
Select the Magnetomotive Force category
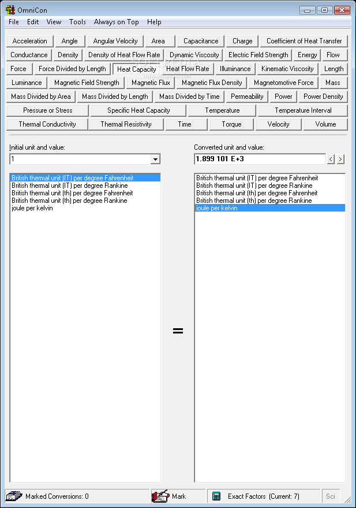click(283, 83)
